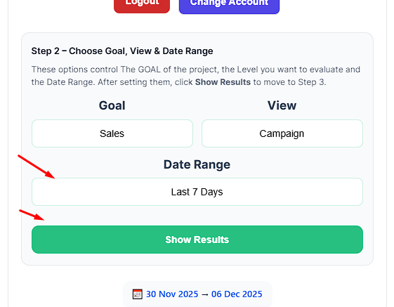This screenshot has width=394, height=307.
Task: Select the start date 30 Nov 2025
Action: [172, 294]
